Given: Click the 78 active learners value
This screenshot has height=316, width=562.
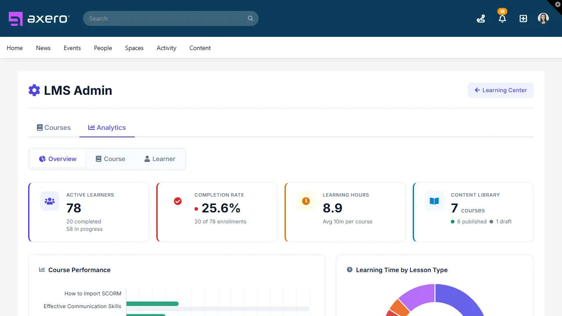Looking at the screenshot, I should pyautogui.click(x=74, y=208).
